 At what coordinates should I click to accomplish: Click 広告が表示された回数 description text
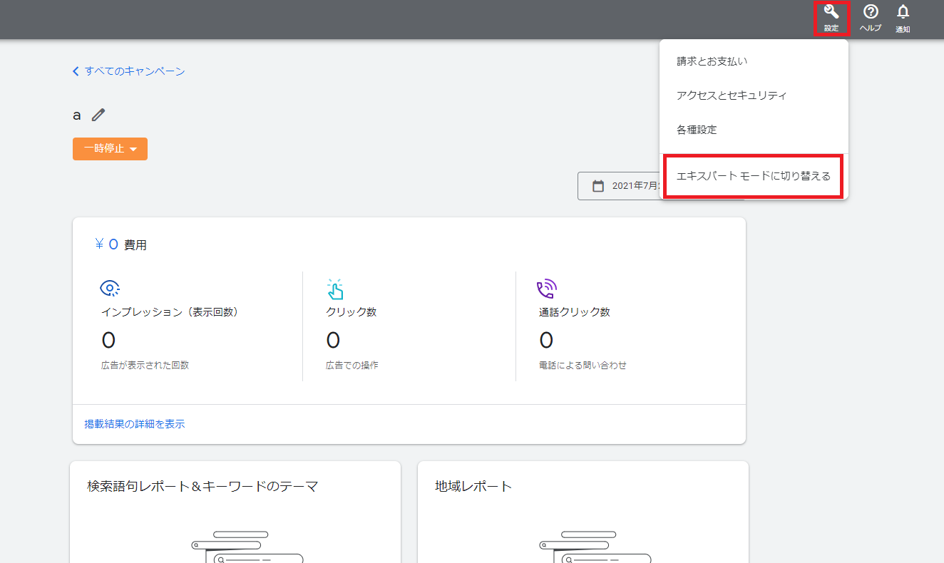pyautogui.click(x=145, y=365)
